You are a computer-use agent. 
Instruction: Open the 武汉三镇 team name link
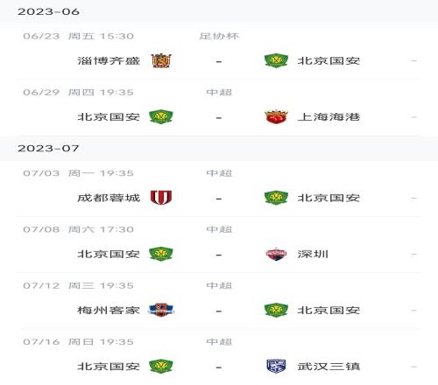pyautogui.click(x=328, y=366)
